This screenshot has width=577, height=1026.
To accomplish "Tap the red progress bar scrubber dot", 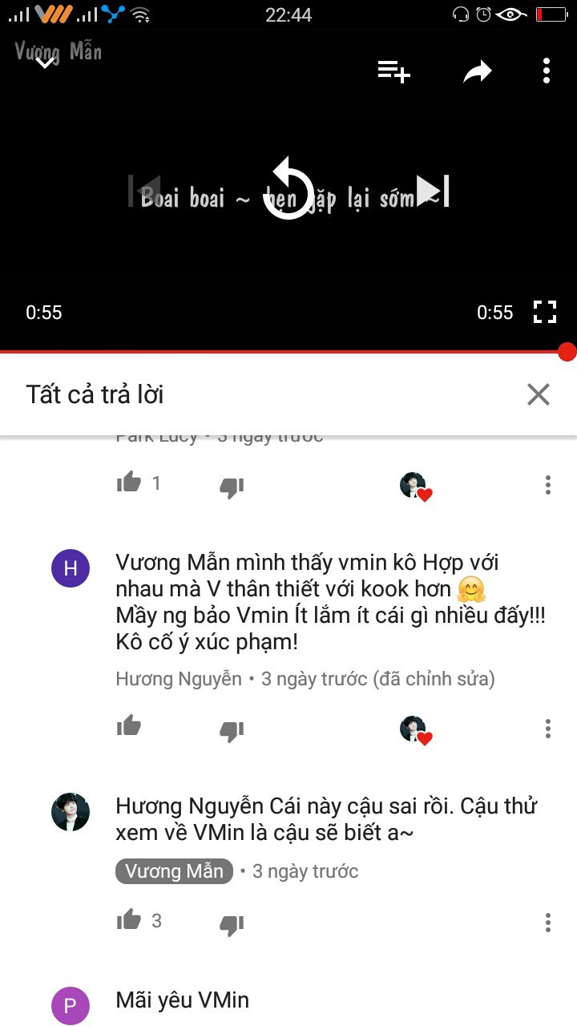I will (567, 352).
